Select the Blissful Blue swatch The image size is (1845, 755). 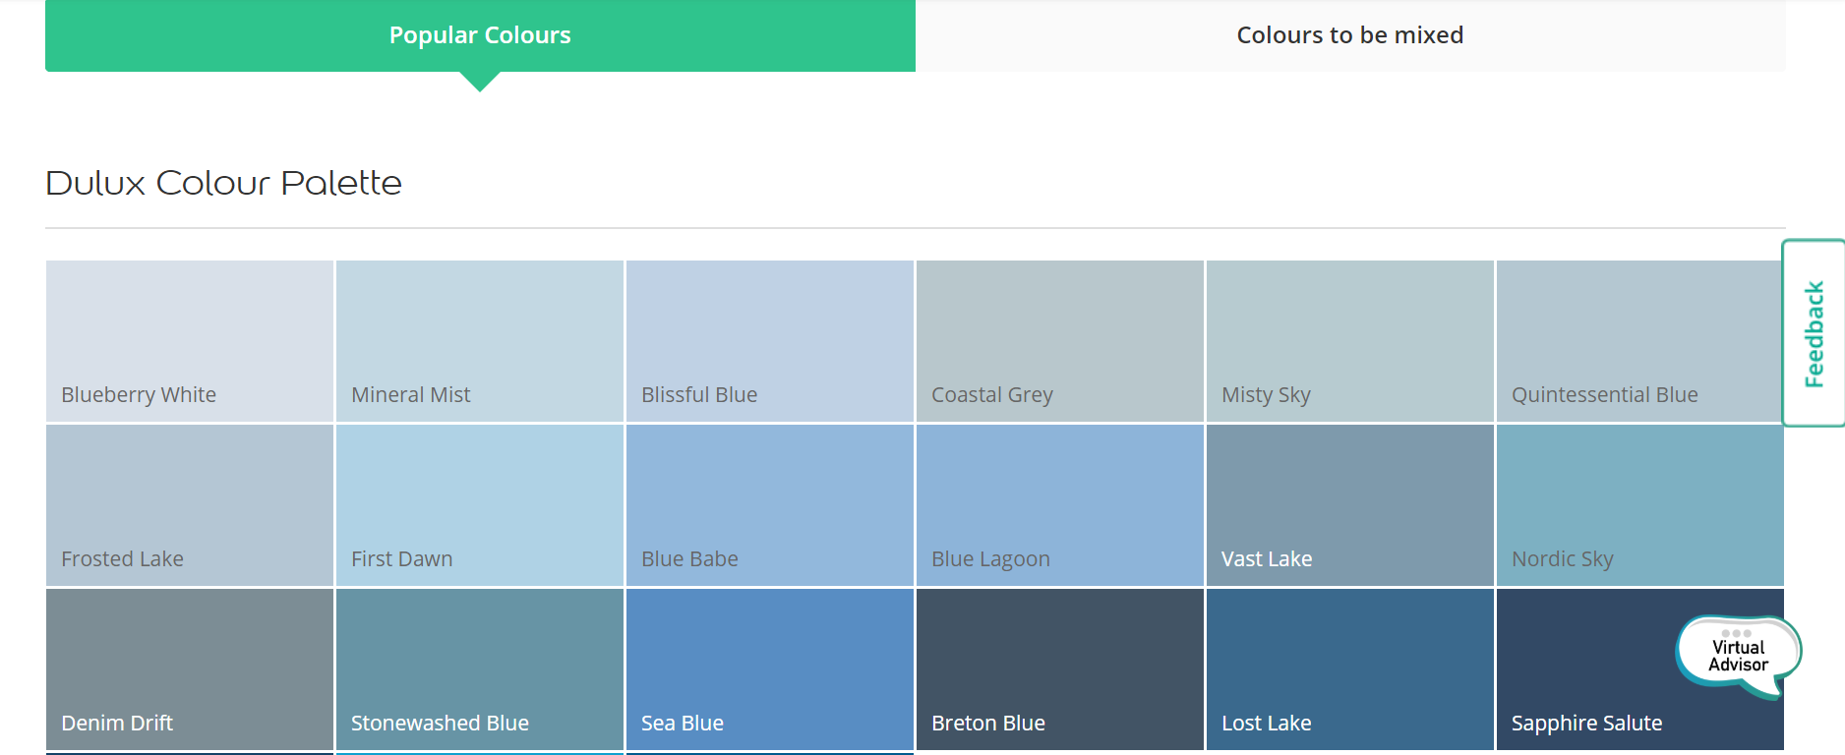pos(770,341)
